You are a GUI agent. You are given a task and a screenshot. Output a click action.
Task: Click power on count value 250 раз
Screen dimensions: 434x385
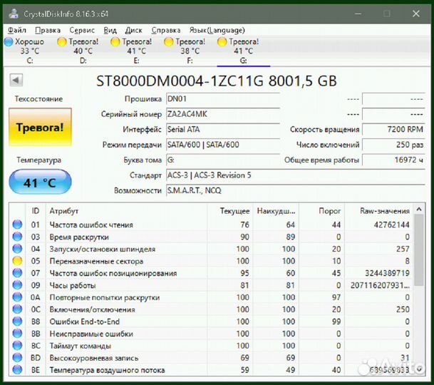pos(393,145)
